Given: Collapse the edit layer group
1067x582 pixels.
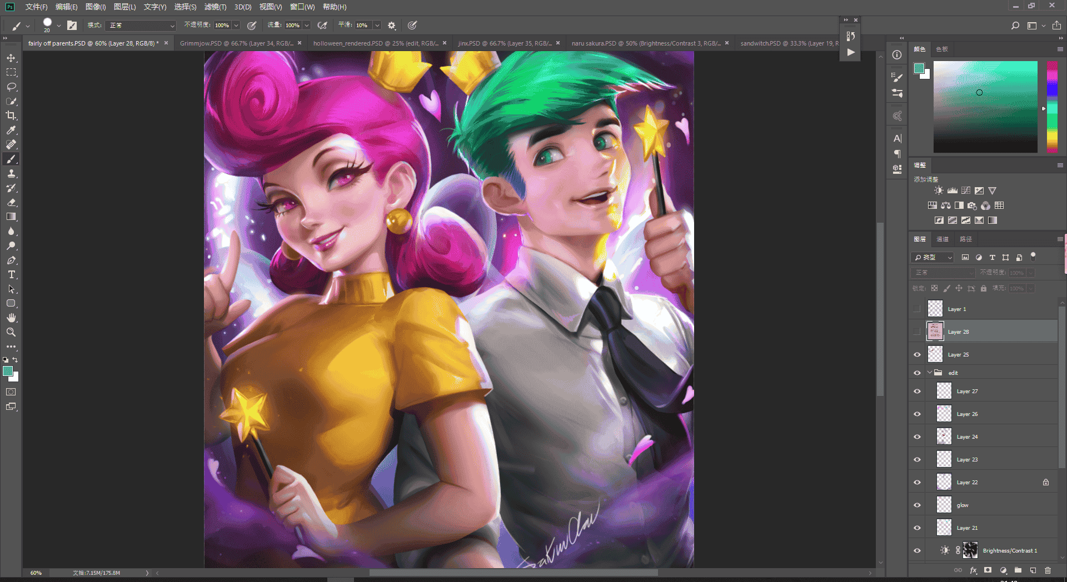Looking at the screenshot, I should click(x=930, y=373).
